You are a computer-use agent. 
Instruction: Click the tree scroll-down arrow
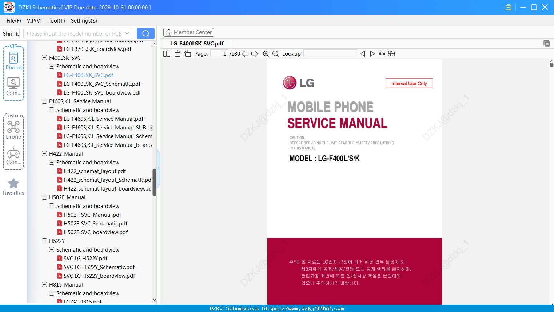[x=154, y=300]
